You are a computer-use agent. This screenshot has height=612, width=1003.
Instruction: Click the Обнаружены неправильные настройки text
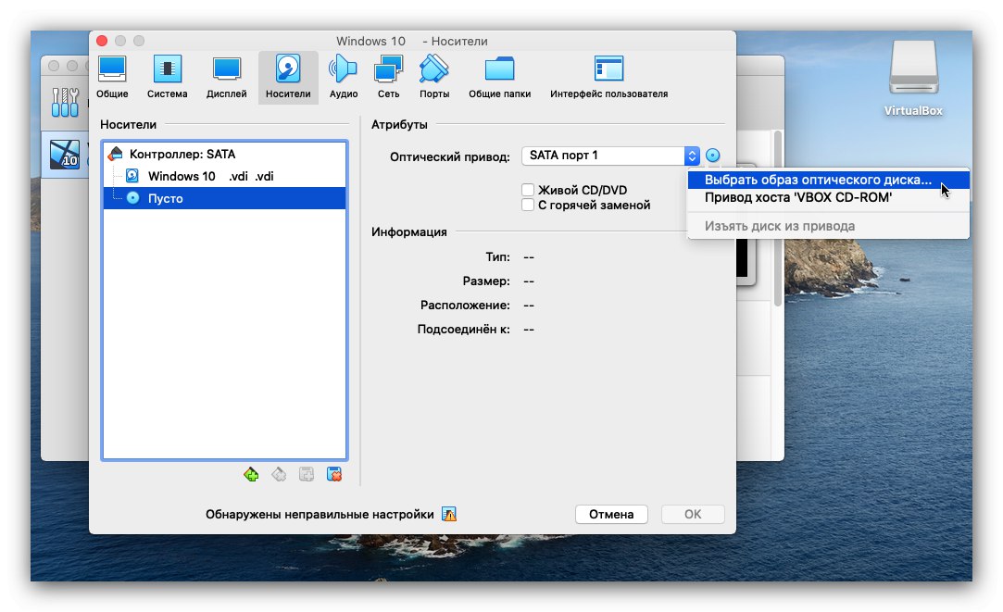320,514
